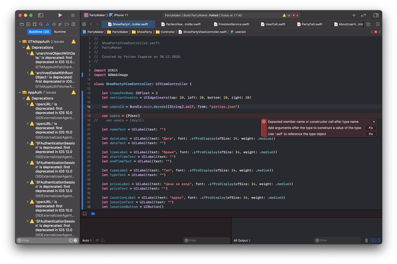This screenshot has height=264, width=397.
Task: Open the Find navigator
Action: 41,24
